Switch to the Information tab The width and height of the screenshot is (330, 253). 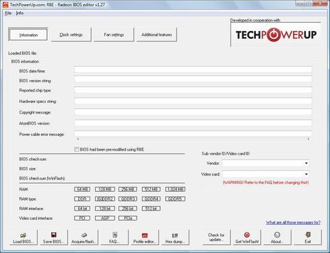[28, 35]
